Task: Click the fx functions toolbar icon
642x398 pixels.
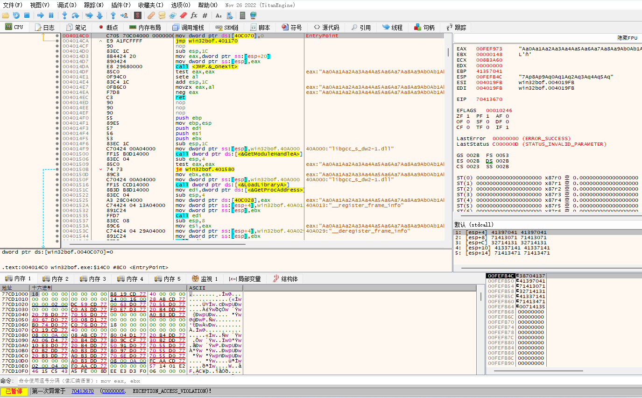Action: pyautogui.click(x=194, y=15)
